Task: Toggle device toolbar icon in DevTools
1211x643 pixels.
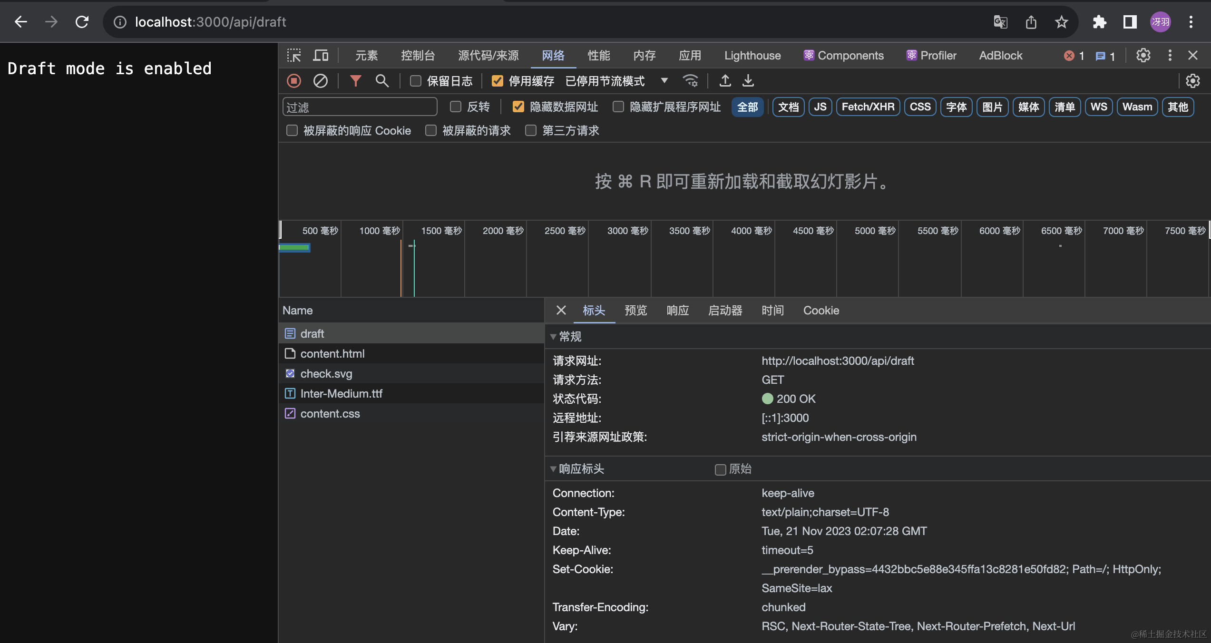Action: pos(321,56)
